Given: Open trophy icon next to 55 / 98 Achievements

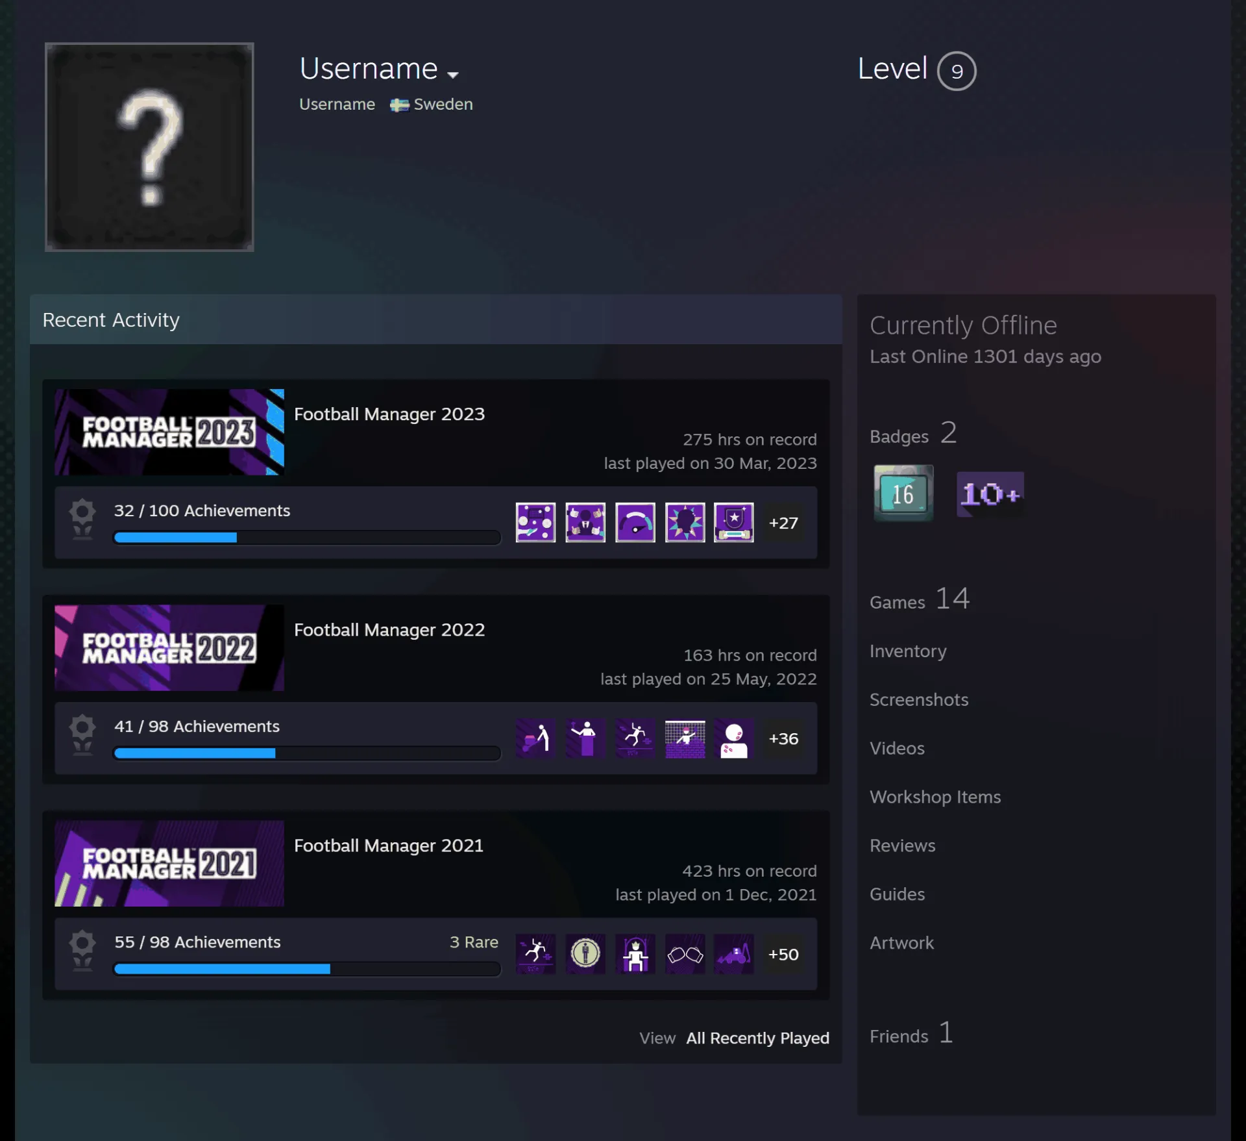Looking at the screenshot, I should pyautogui.click(x=82, y=950).
